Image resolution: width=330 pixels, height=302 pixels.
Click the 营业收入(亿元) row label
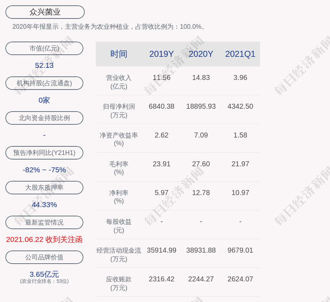coord(119,82)
